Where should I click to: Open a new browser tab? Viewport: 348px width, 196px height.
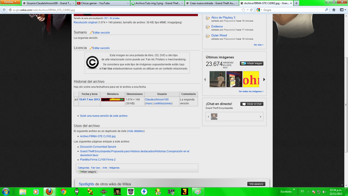[x=296, y=3]
